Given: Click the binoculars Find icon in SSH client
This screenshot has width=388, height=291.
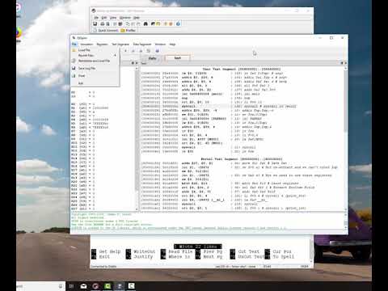Looking at the screenshot, I should pyautogui.click(x=145, y=24).
